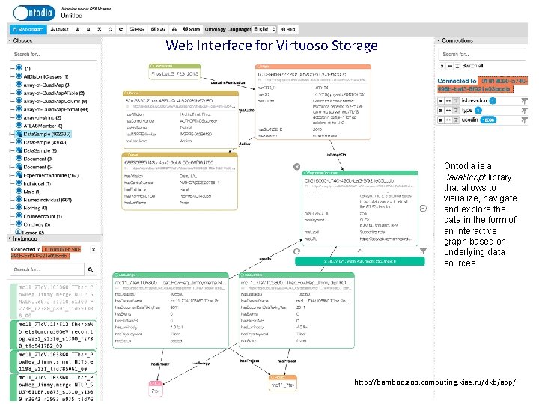539x404 pixels.
Task: Open the Ontology Language English dropdown
Action: (x=264, y=29)
